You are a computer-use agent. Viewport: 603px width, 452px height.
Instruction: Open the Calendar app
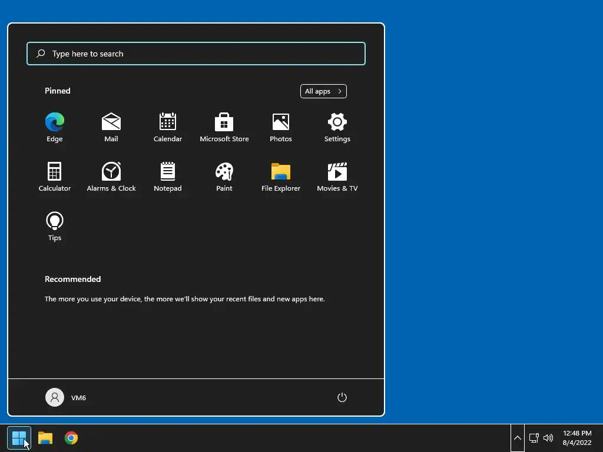(x=168, y=127)
